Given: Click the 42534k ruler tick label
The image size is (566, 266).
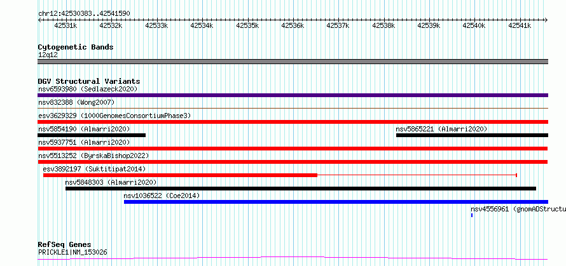Looking at the screenshot, I should point(202,25).
